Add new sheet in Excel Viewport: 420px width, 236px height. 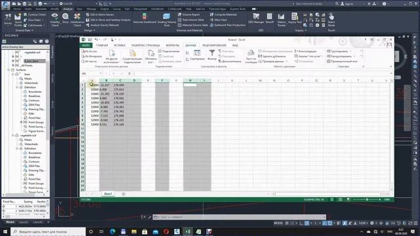[x=123, y=194]
